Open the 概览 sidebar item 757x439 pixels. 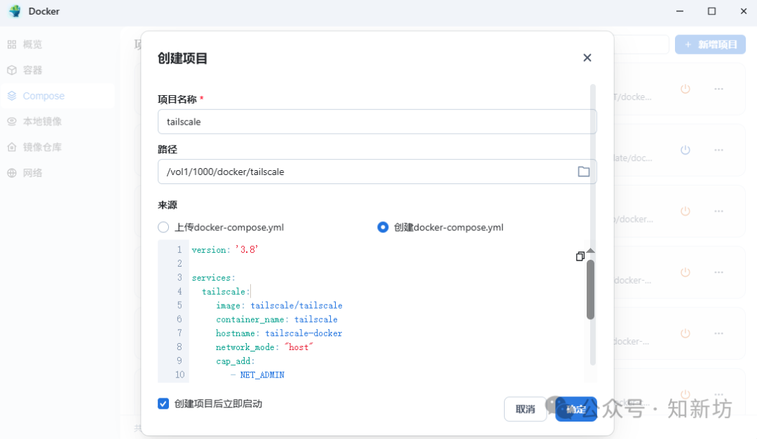pyautogui.click(x=32, y=44)
